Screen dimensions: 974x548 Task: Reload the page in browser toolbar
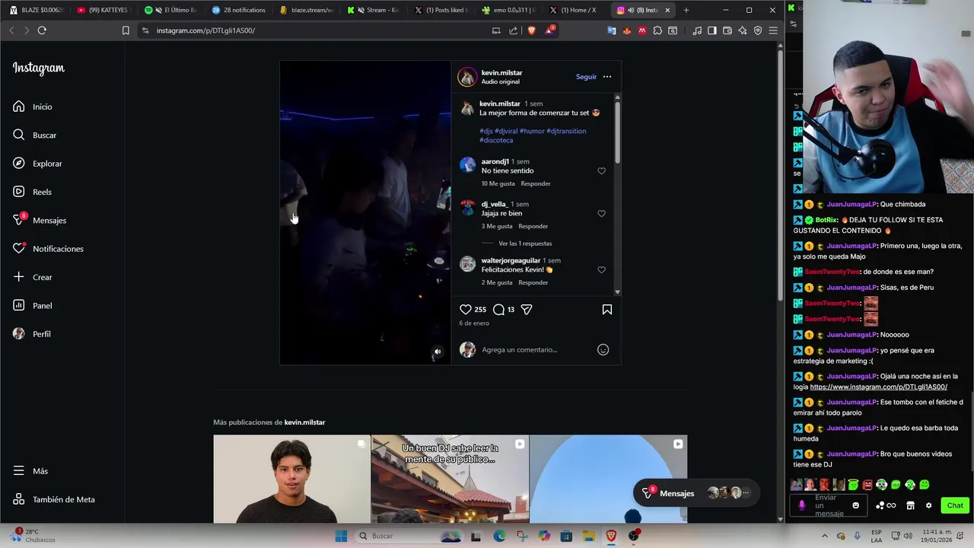point(42,30)
